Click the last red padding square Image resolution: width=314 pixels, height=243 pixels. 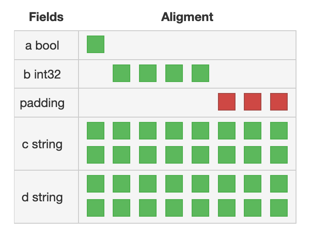click(279, 102)
